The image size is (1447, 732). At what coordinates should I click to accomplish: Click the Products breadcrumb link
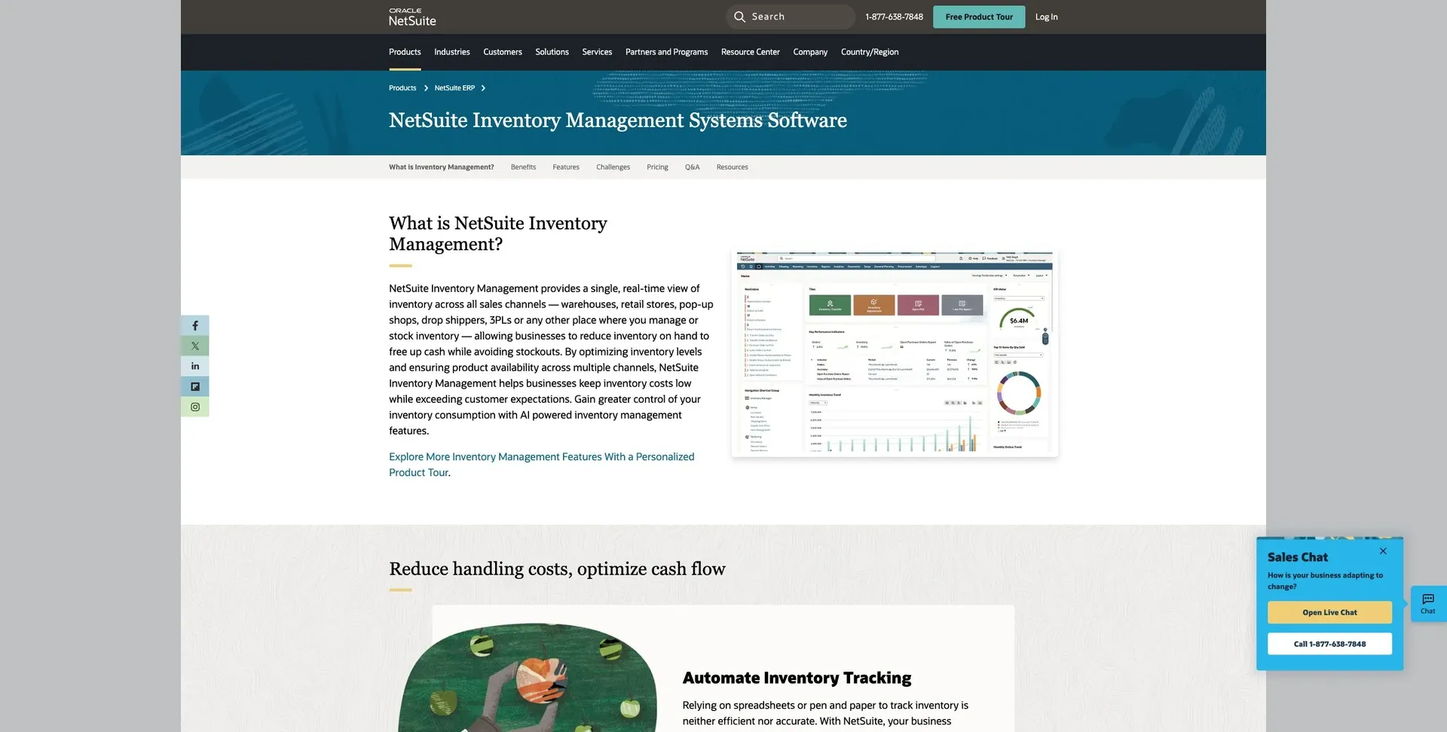tap(402, 88)
